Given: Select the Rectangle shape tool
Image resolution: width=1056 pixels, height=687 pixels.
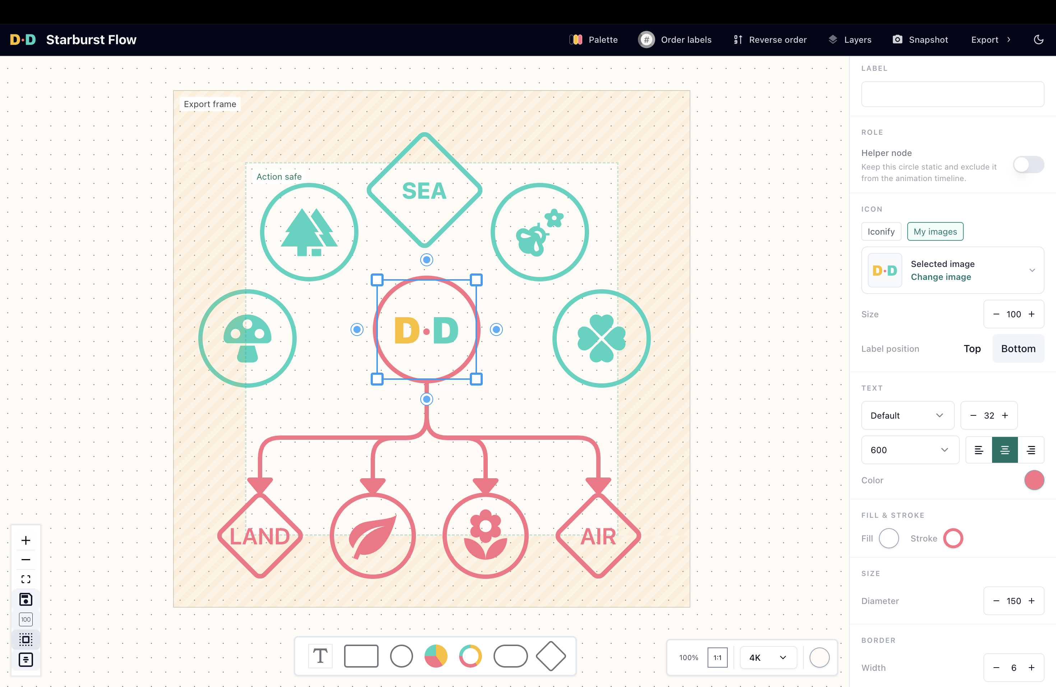Looking at the screenshot, I should [361, 656].
